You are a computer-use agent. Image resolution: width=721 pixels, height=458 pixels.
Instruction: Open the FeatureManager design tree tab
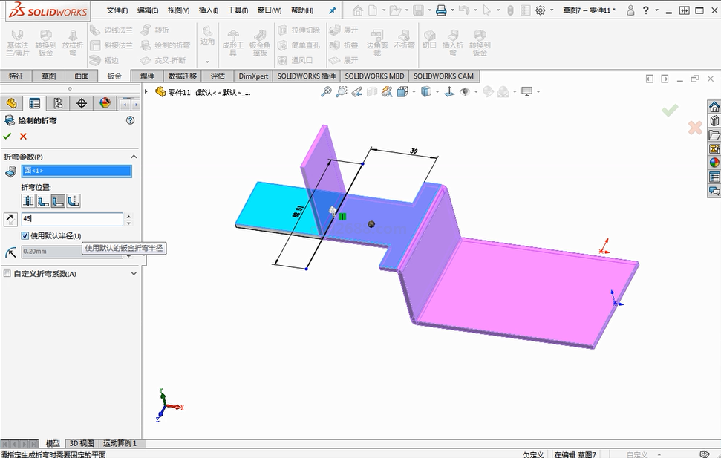click(10, 103)
